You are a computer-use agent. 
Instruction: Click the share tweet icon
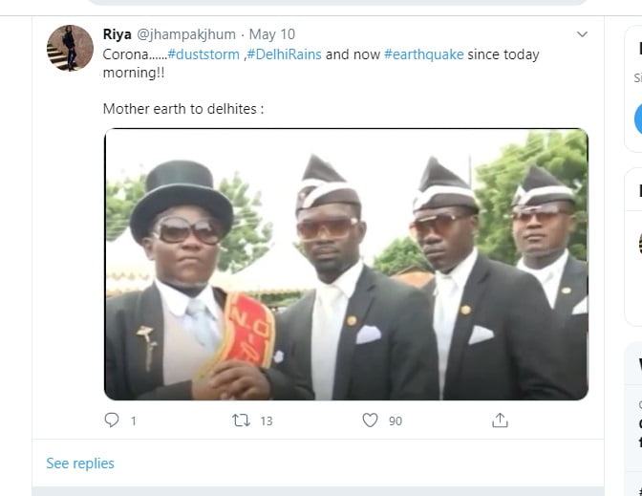pos(499,421)
